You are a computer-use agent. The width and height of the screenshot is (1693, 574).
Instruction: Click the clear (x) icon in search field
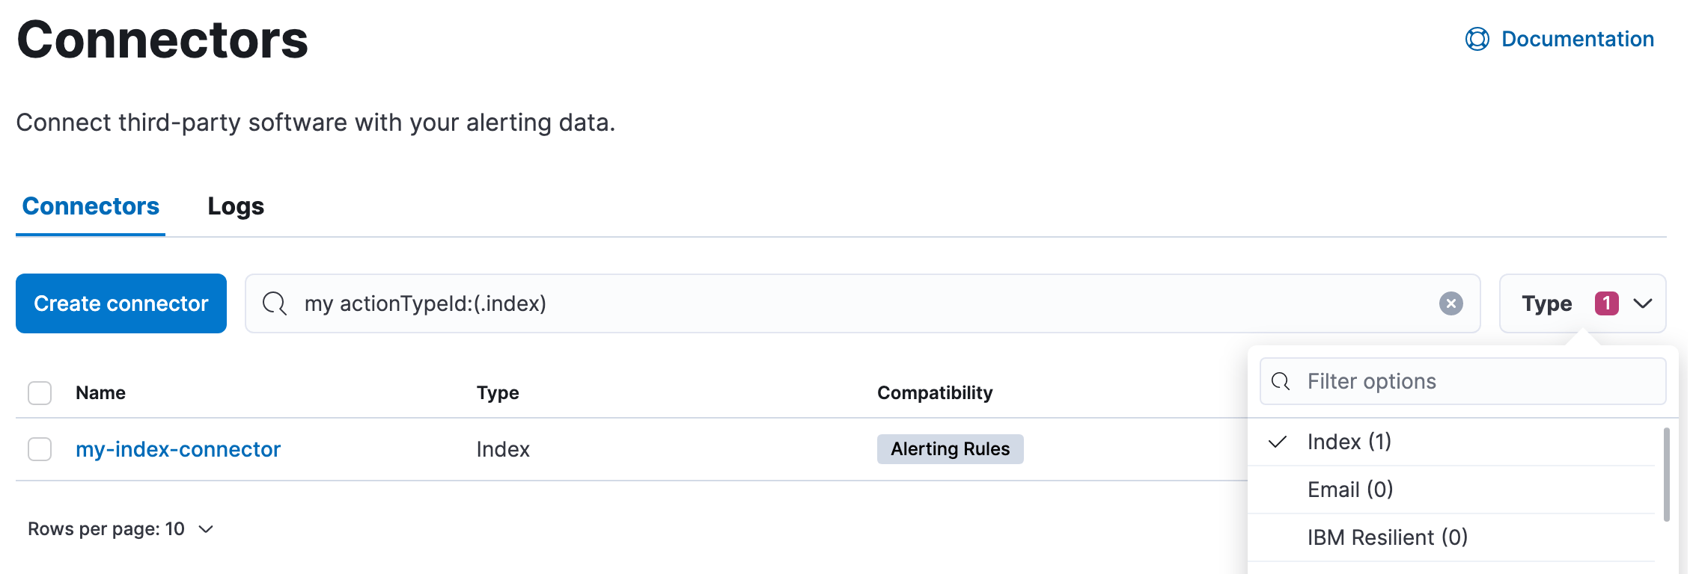[1451, 303]
